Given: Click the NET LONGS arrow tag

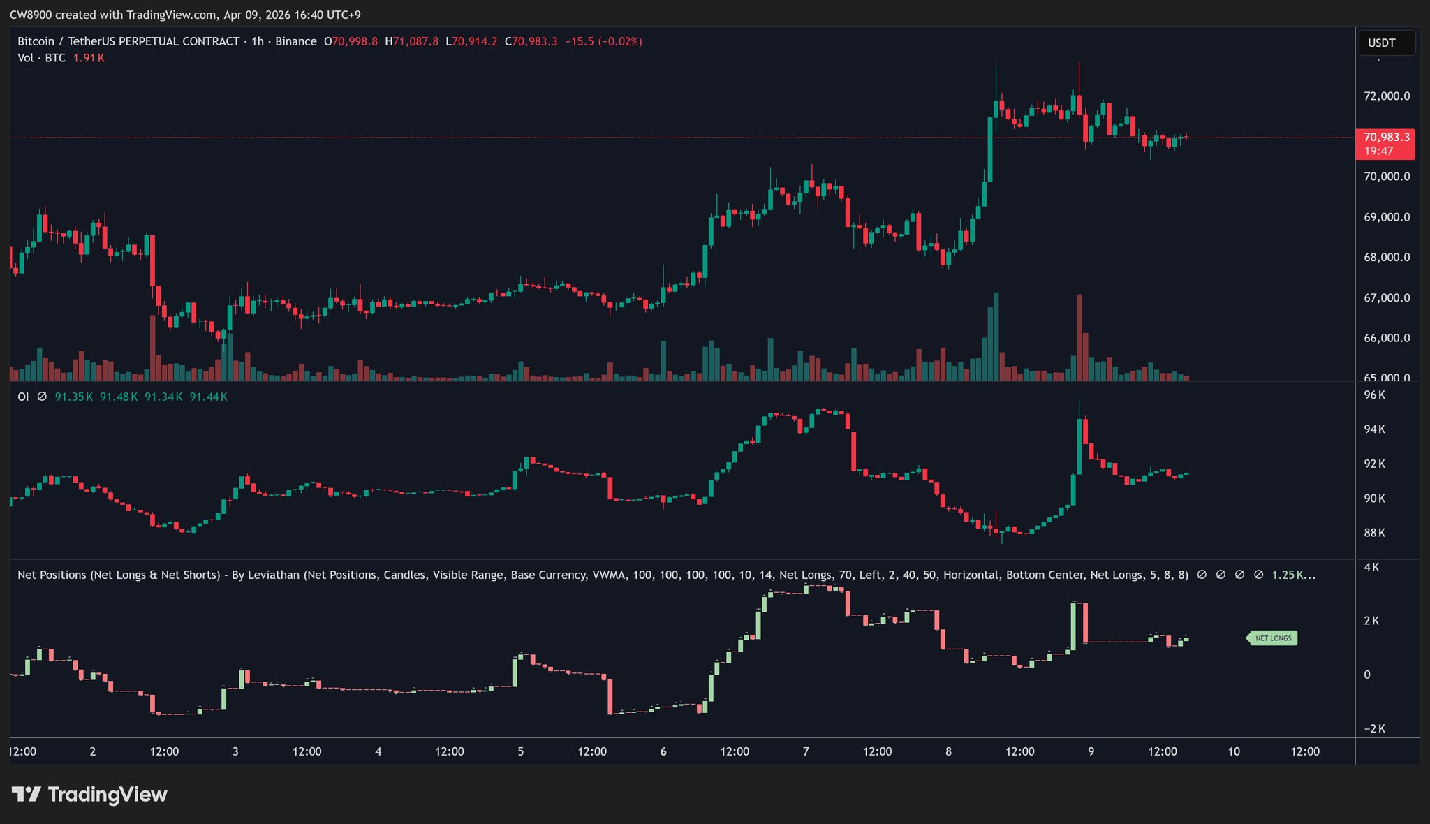Looking at the screenshot, I should (1272, 638).
